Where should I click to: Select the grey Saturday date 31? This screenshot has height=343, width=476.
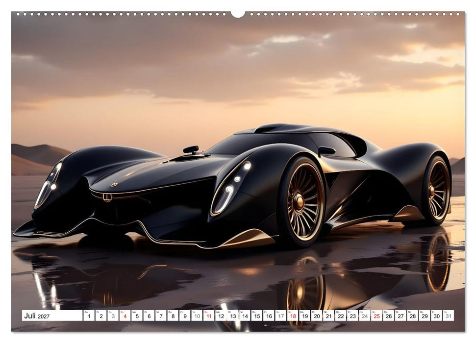pyautogui.click(x=449, y=316)
